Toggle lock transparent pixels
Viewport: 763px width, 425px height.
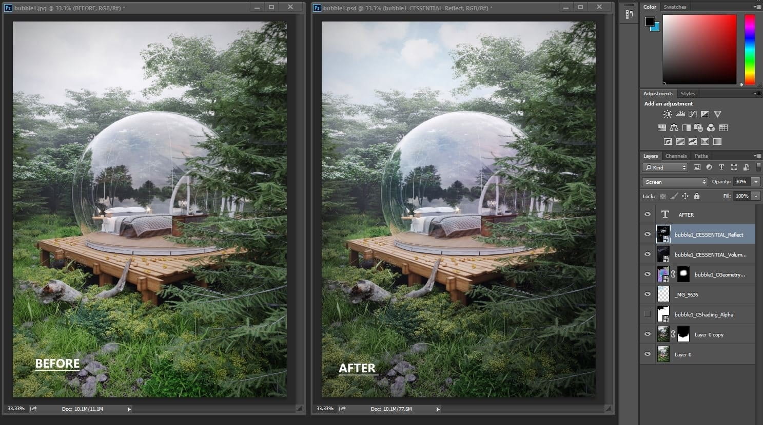click(662, 196)
